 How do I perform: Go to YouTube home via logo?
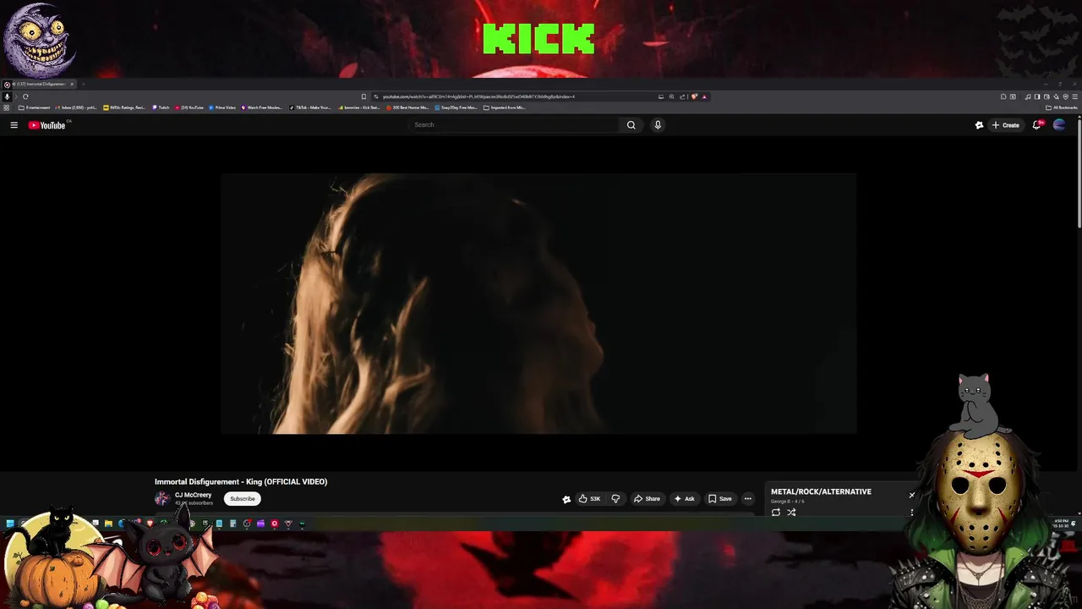46,125
